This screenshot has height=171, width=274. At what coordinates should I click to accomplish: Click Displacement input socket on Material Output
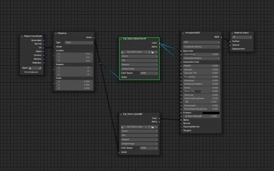[x=230, y=49]
